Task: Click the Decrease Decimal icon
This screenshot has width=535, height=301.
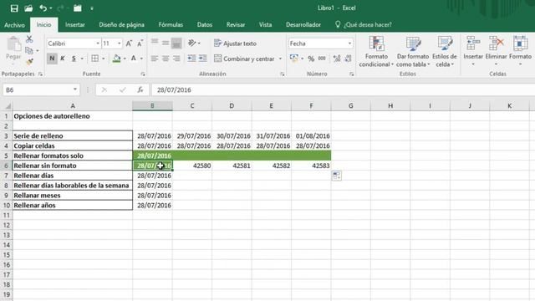Action: coord(348,59)
